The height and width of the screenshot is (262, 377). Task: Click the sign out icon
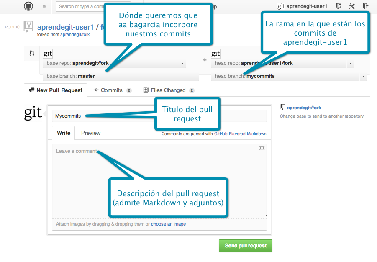coord(365,6)
